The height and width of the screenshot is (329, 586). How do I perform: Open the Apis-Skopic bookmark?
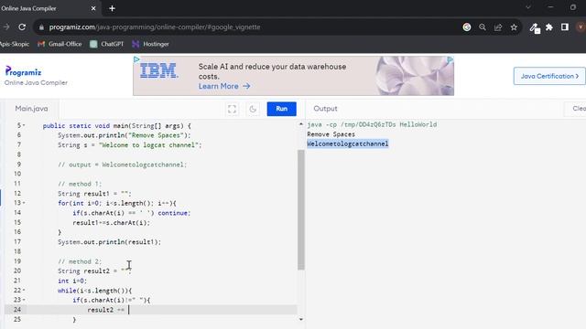tap(15, 44)
